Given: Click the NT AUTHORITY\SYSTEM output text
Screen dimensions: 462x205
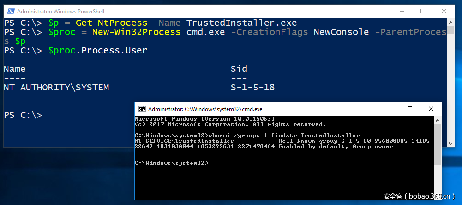Looking at the screenshot, I should [56, 88].
